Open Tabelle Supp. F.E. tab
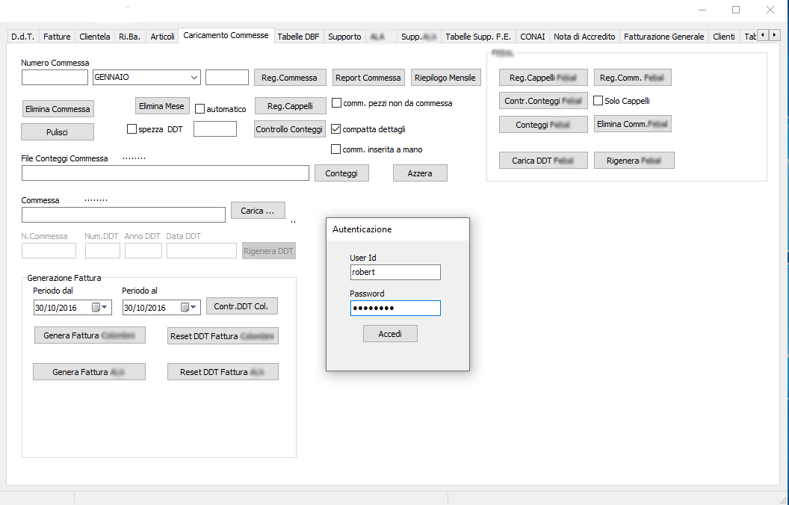The height and width of the screenshot is (505, 789). click(478, 37)
